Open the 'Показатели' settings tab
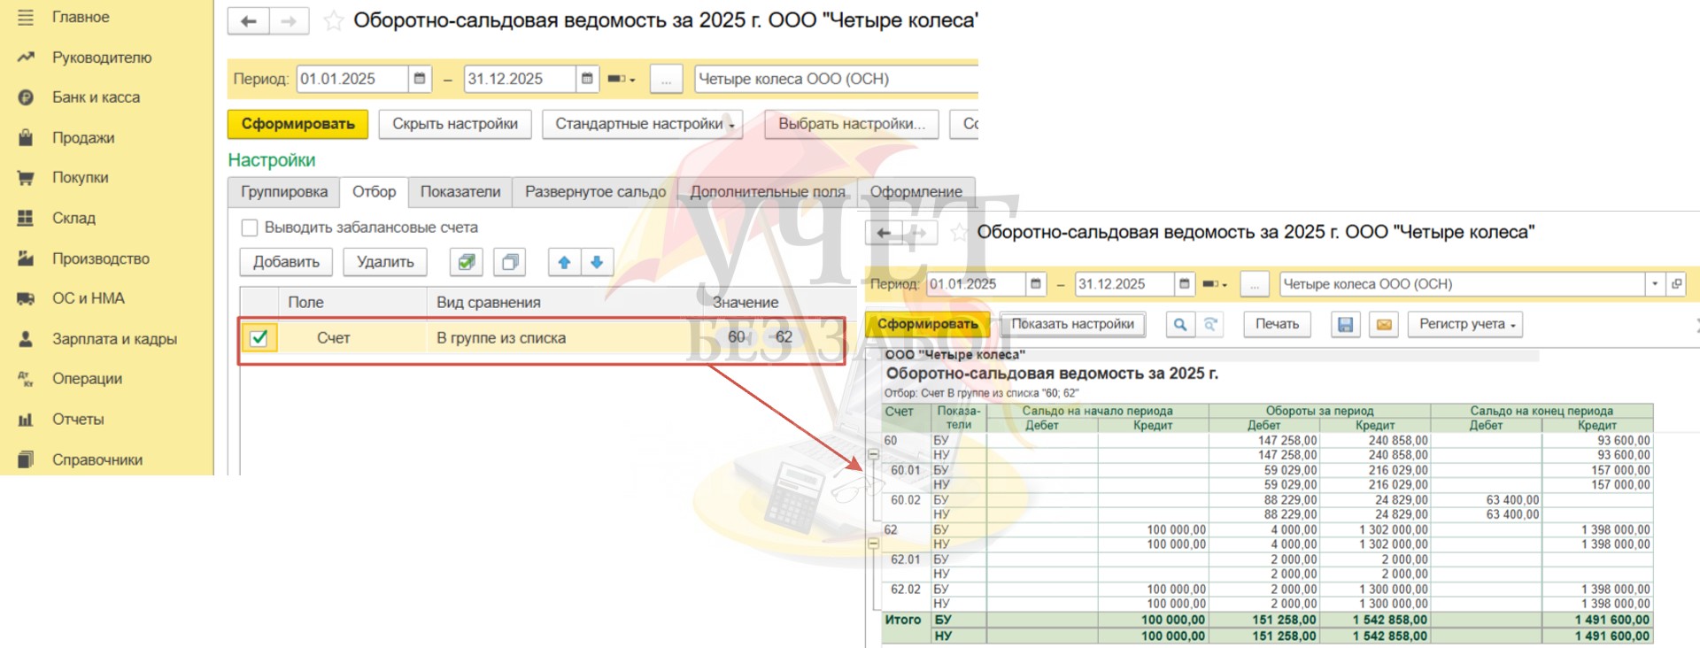This screenshot has height=648, width=1700. coord(460,192)
